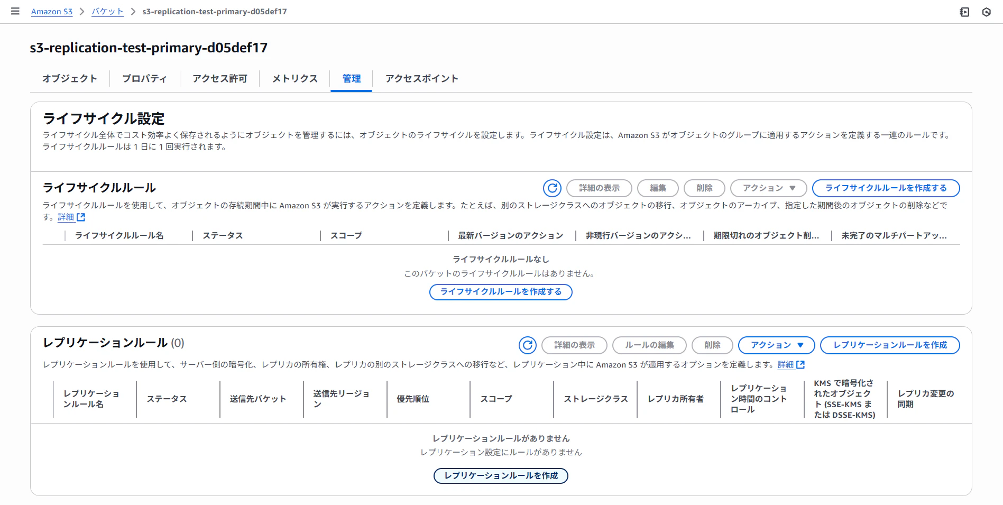Viewport: 1003px width, 505px height.
Task: Open the replication rules 詳細 external-link icon
Action: coord(802,364)
